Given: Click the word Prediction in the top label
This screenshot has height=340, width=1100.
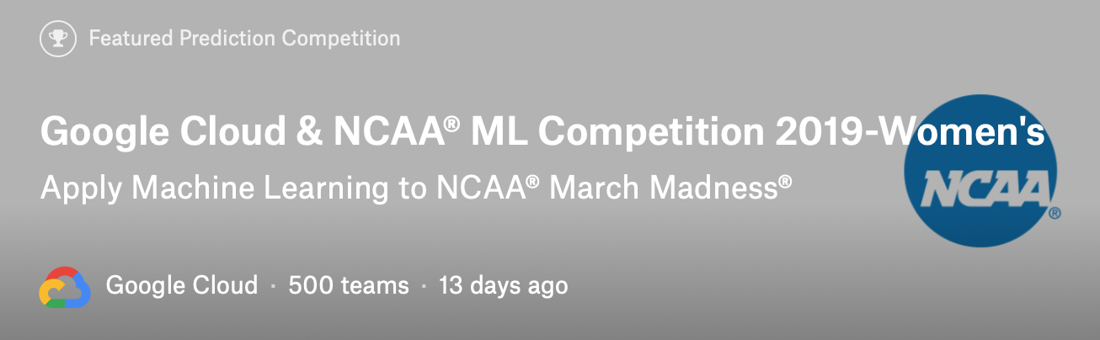Looking at the screenshot, I should pyautogui.click(x=228, y=39).
